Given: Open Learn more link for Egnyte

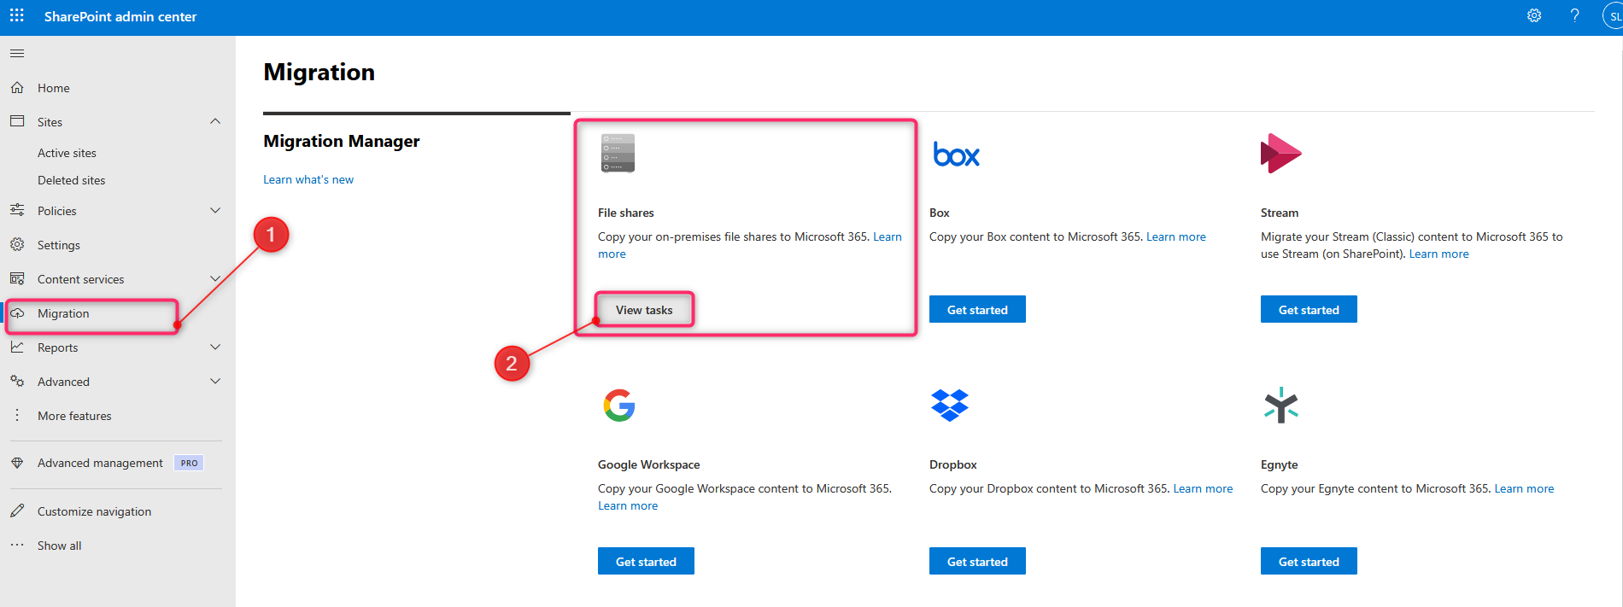Looking at the screenshot, I should (x=1524, y=488).
